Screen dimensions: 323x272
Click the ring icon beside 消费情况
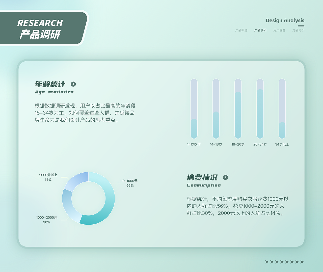225,177
